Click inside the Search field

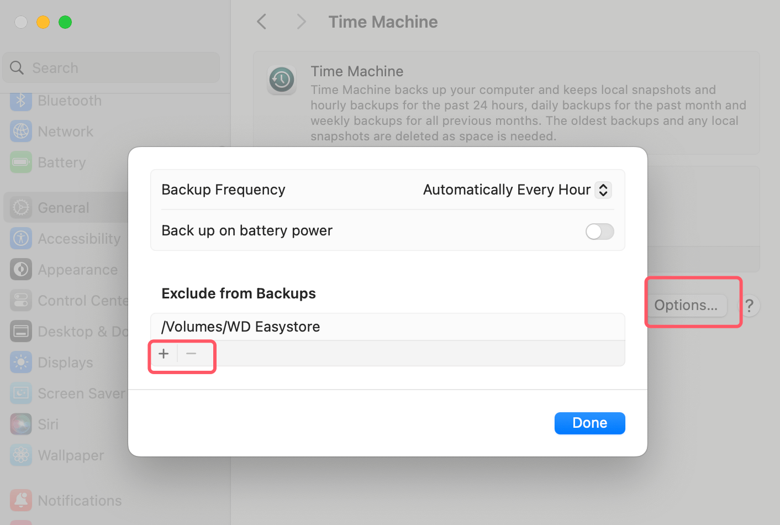(x=110, y=67)
